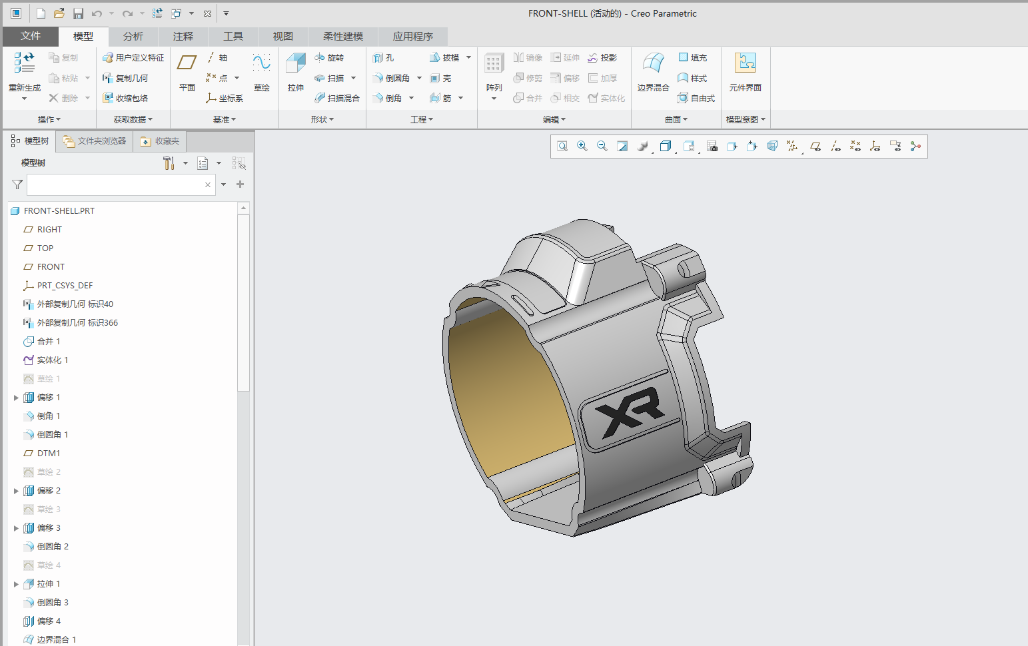Toggle coordinate system display in graphics toolbar
This screenshot has width=1028, height=646.
coord(875,146)
